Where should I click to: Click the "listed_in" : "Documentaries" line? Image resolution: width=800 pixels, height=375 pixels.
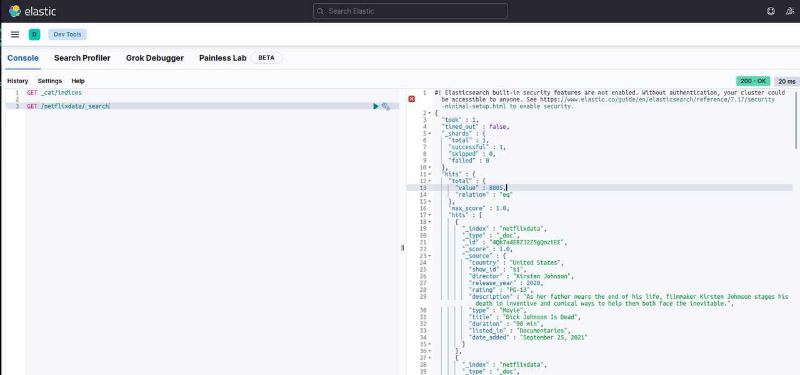click(519, 331)
